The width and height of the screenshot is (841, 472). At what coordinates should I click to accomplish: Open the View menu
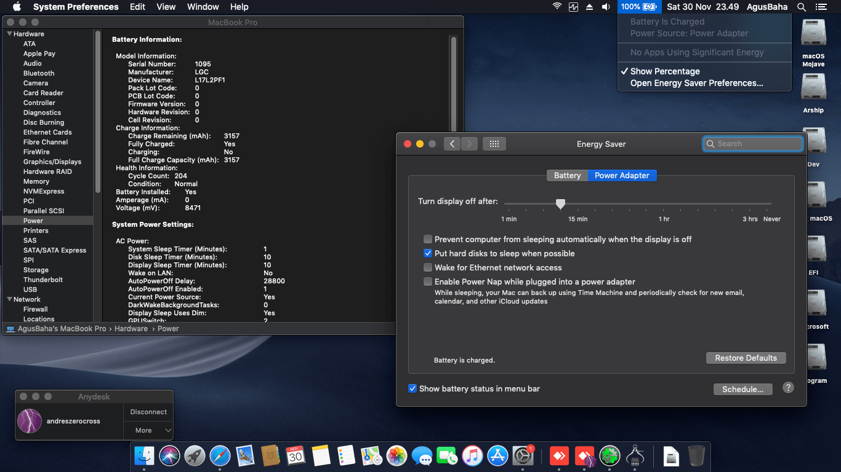click(166, 7)
